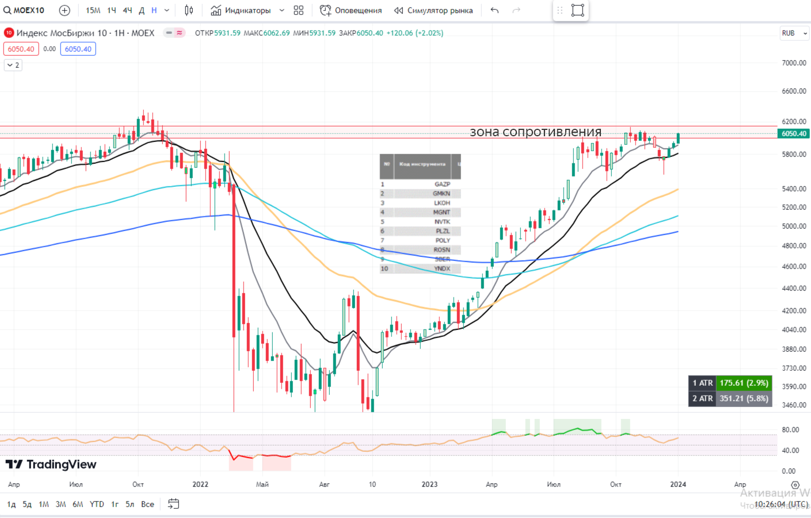This screenshot has width=811, height=518.
Task: Click the PLZL row in the instrument table
Action: pos(420,231)
